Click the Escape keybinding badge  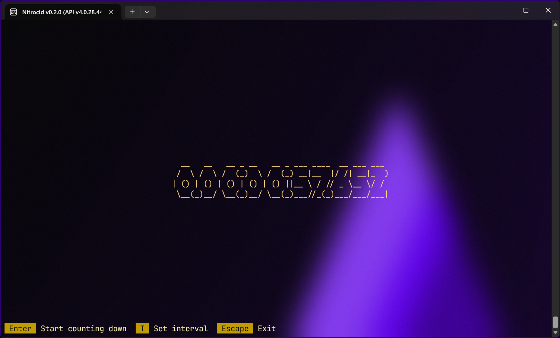click(235, 329)
